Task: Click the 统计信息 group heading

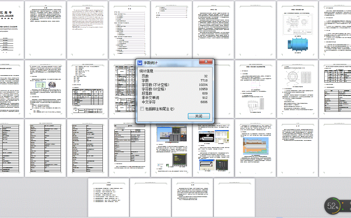Action: tap(146, 71)
